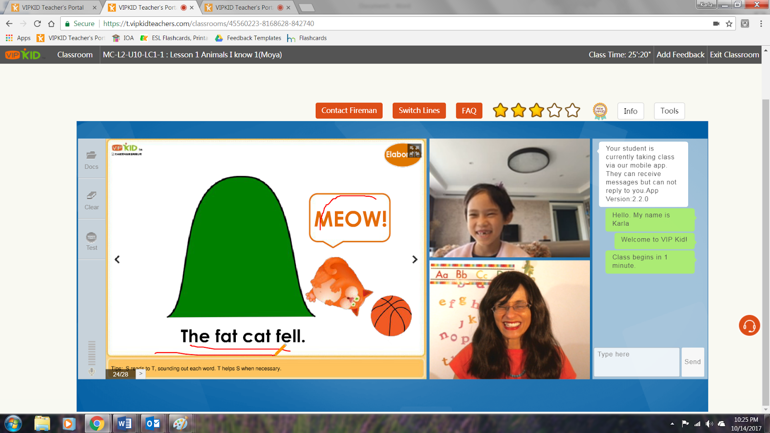Award the fifth star
This screenshot has height=433, width=770.
[573, 111]
